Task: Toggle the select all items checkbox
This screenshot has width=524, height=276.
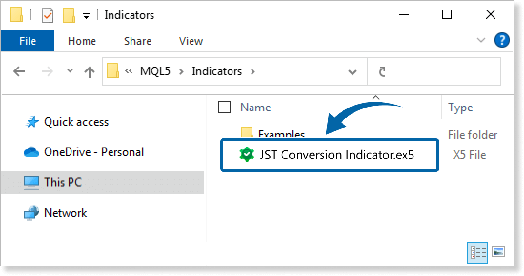Action: click(x=224, y=108)
